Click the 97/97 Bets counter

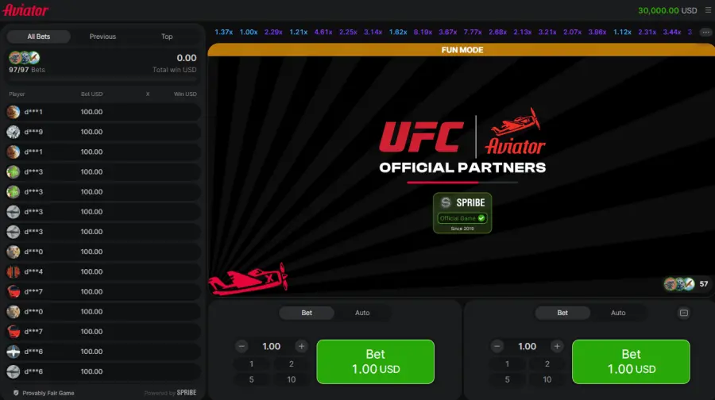27,70
